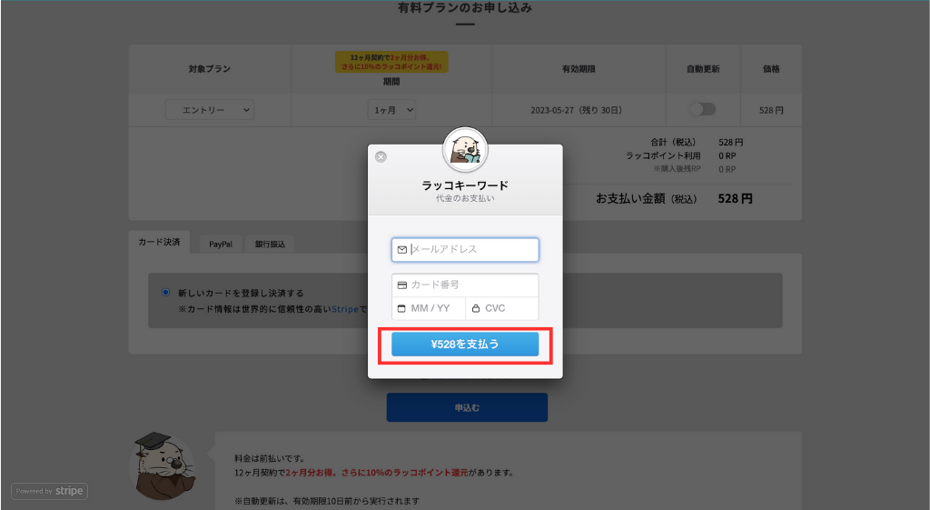Click the ラッコキーワード popup title
This screenshot has width=930, height=510.
tap(465, 185)
